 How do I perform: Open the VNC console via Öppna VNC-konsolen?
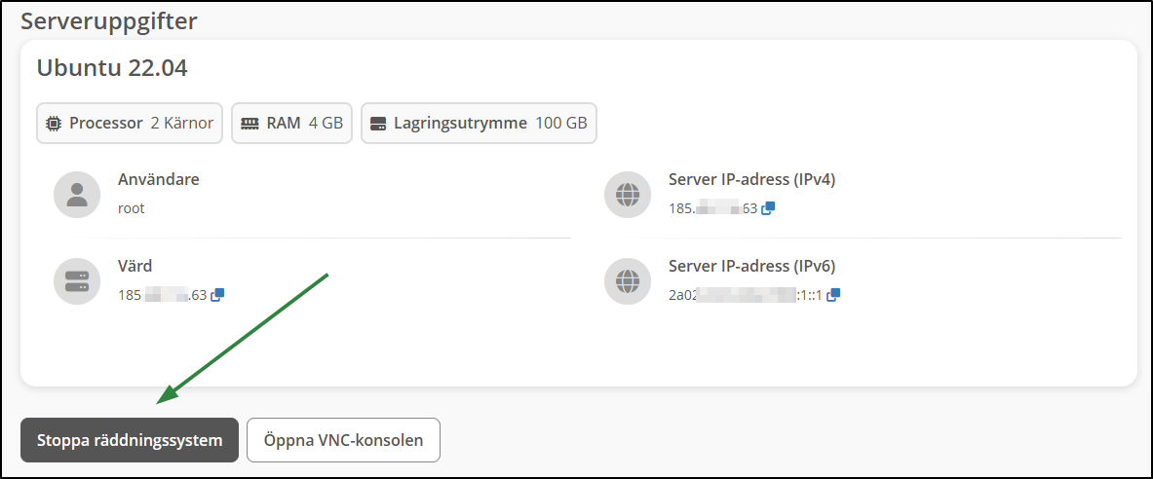(x=343, y=440)
